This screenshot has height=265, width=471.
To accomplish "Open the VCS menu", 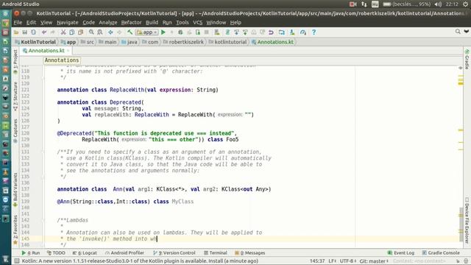I will pos(197,23).
